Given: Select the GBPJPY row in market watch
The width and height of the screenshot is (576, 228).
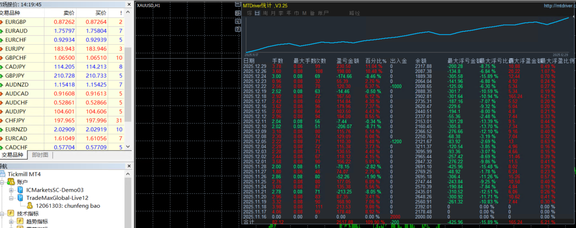Looking at the screenshot, I should (62, 76).
